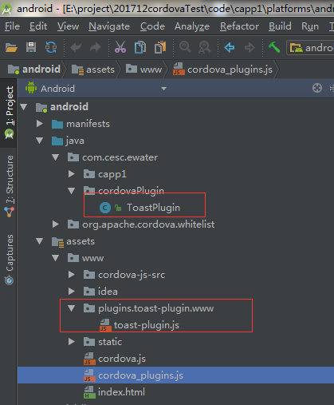Click the toast-plugin.js file icon
Image resolution: width=334 pixels, height=405 pixels.
[105, 325]
